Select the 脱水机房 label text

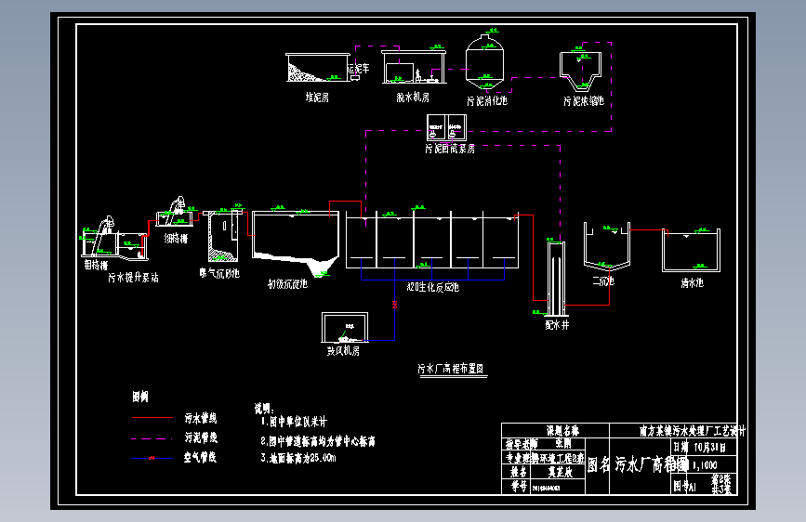pyautogui.click(x=413, y=98)
